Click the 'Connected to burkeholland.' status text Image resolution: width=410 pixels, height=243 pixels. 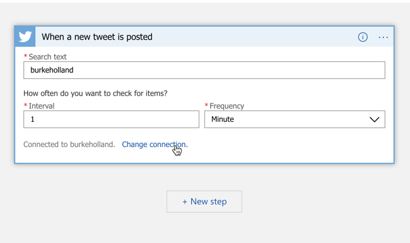pos(69,145)
